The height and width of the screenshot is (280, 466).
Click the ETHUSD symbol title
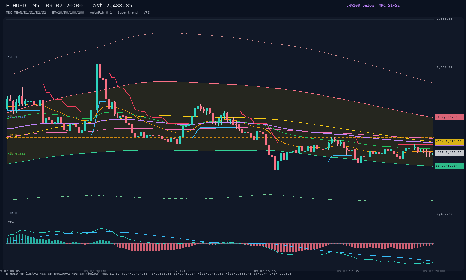coord(16,6)
